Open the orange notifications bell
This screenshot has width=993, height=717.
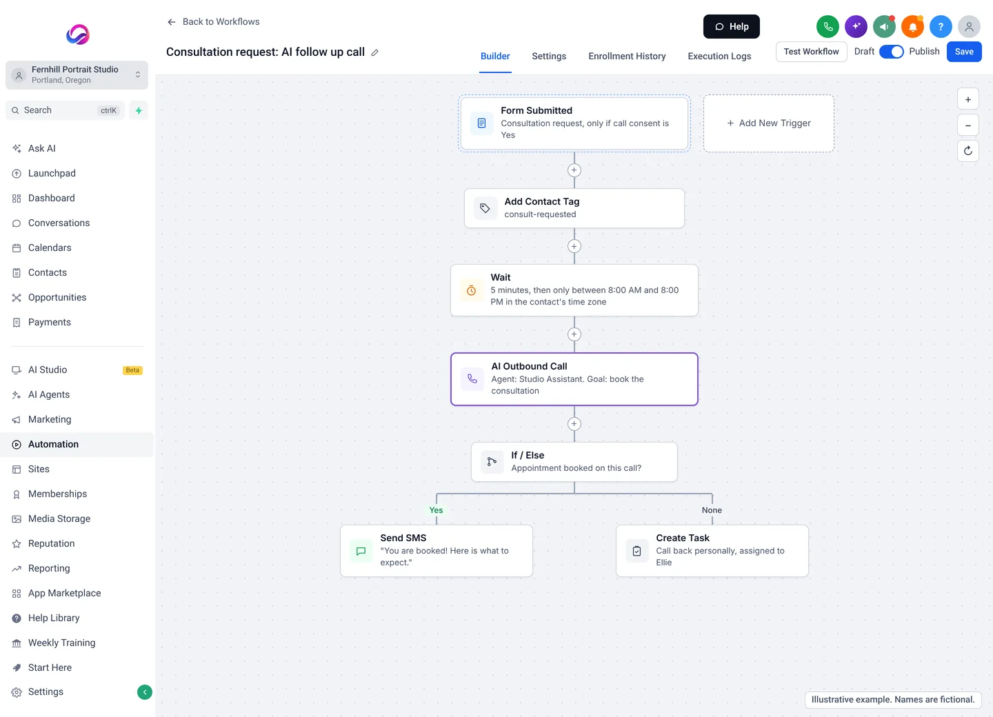click(912, 27)
